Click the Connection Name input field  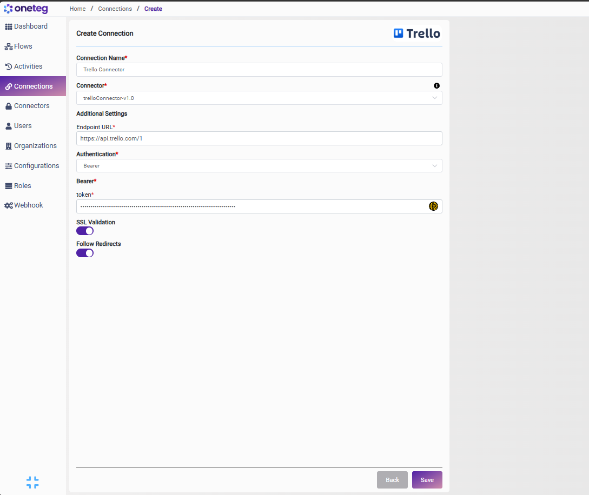coord(259,69)
